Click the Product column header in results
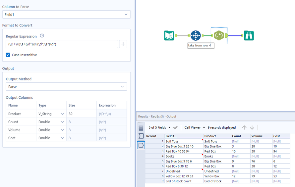 point(217,136)
